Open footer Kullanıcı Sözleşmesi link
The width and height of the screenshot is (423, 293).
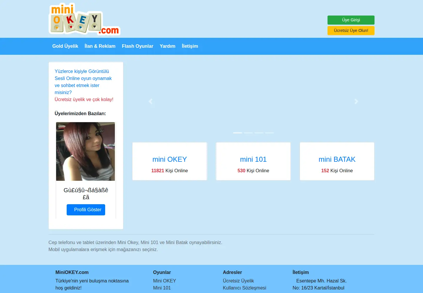click(244, 288)
